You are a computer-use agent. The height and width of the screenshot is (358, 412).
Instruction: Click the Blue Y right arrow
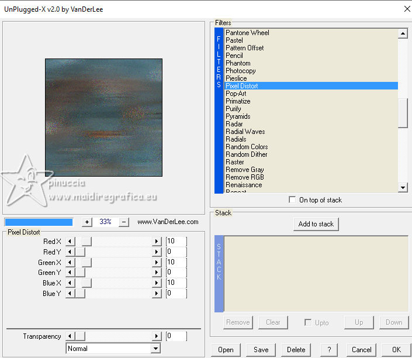click(x=157, y=293)
